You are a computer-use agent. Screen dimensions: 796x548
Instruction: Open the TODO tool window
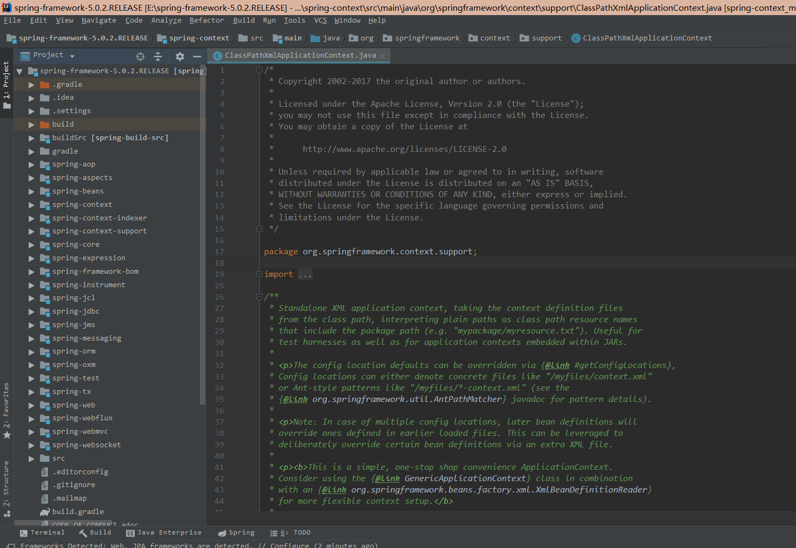tap(290, 532)
